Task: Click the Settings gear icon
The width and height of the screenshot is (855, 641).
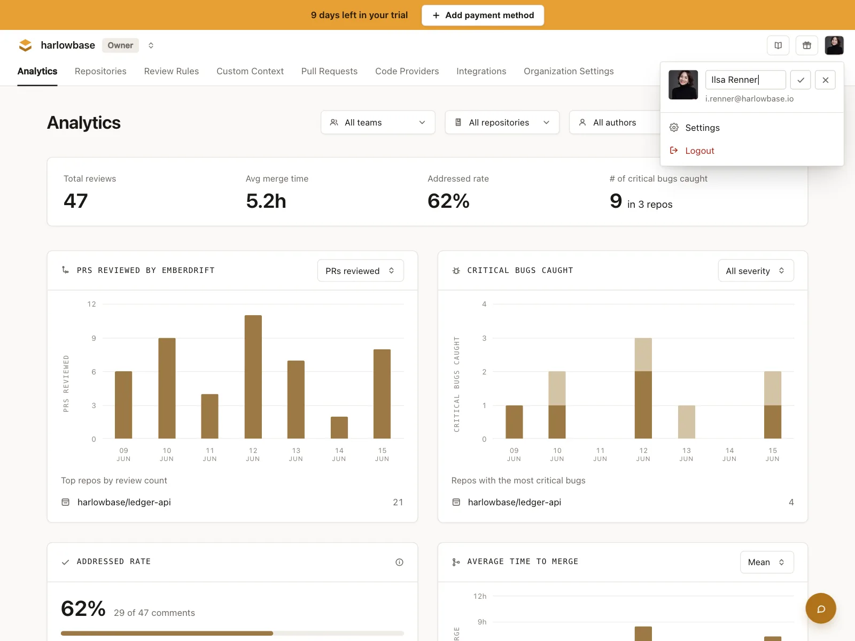Action: click(674, 128)
